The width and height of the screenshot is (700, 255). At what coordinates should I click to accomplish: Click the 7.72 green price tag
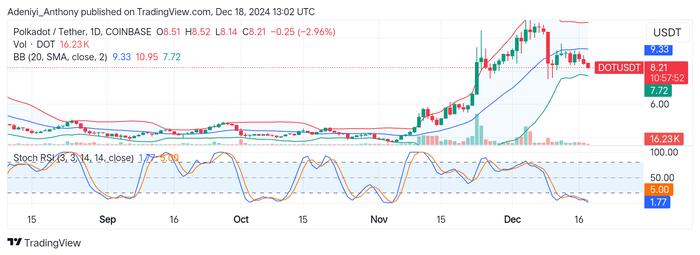coord(658,91)
